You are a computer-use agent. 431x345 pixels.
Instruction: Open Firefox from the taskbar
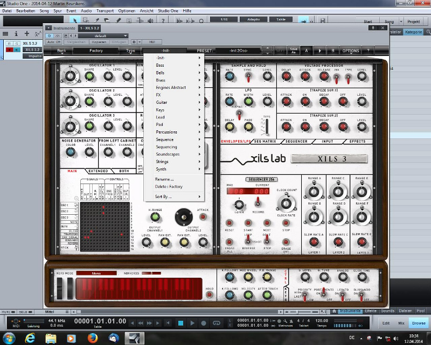click(x=93, y=338)
